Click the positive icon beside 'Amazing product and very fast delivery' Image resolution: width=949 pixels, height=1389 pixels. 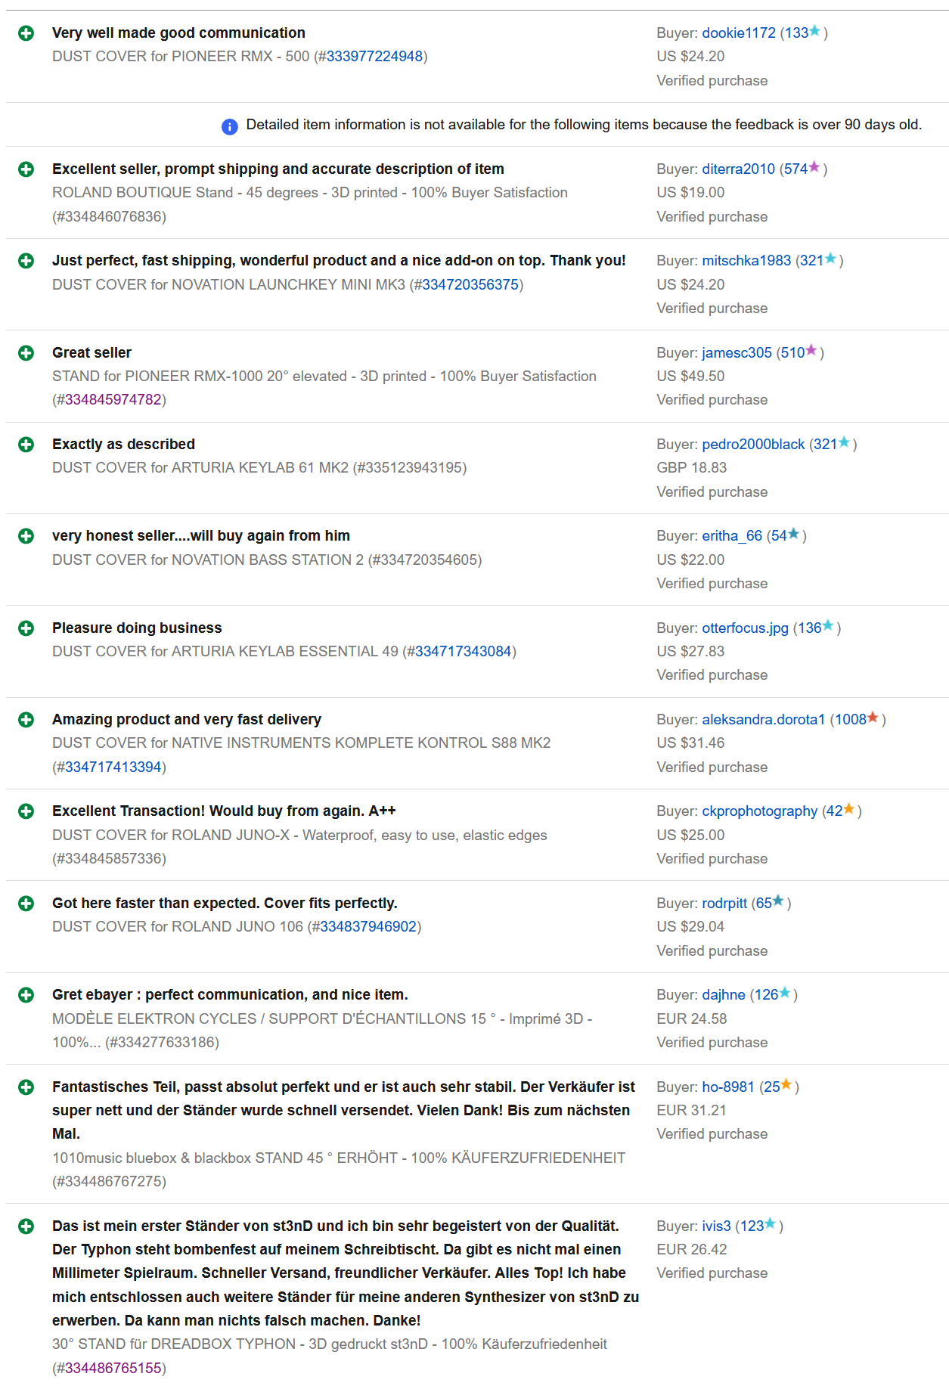click(x=26, y=720)
